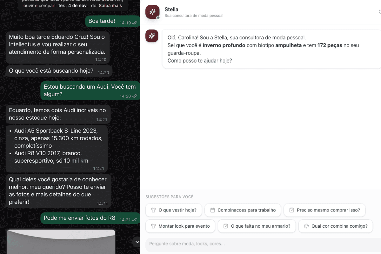Click the 'Pode me enviar fotos do R8' message
The height and width of the screenshot is (254, 381).
click(90, 218)
